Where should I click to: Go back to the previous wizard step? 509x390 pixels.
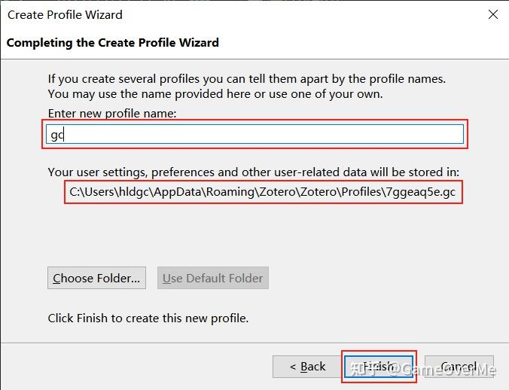(307, 367)
